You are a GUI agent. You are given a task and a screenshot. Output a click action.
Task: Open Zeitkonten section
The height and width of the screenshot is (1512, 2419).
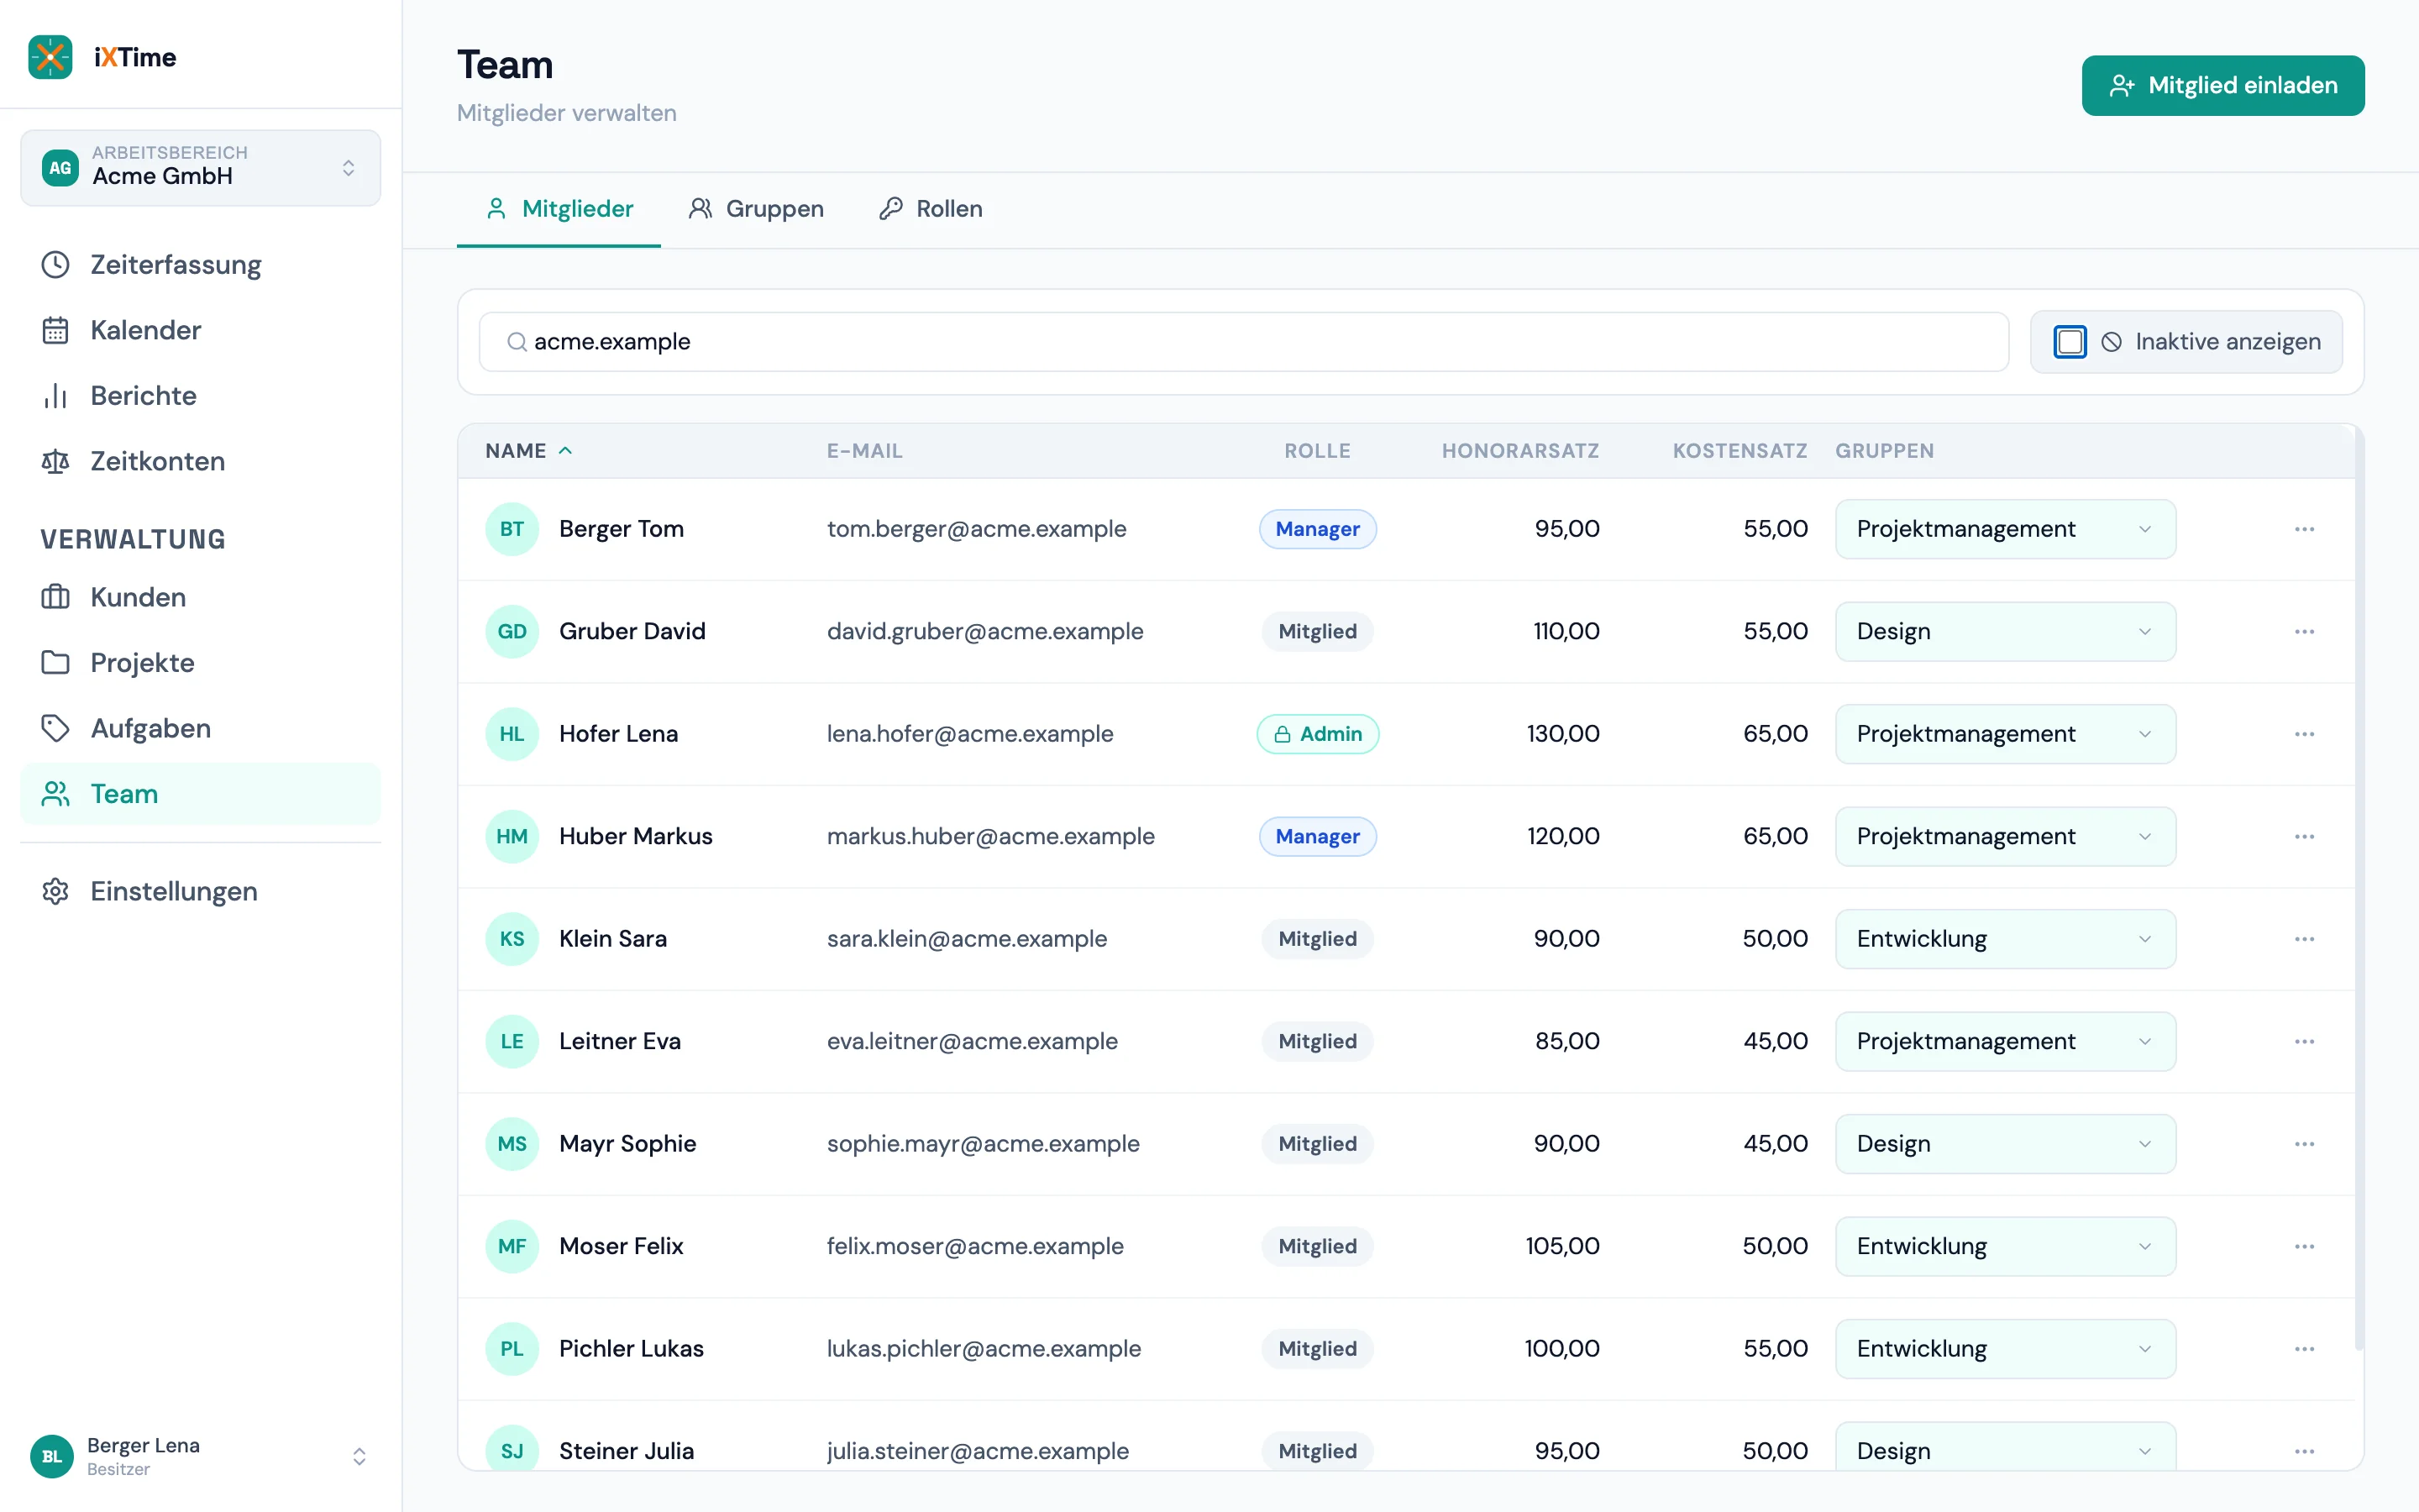tap(200, 461)
